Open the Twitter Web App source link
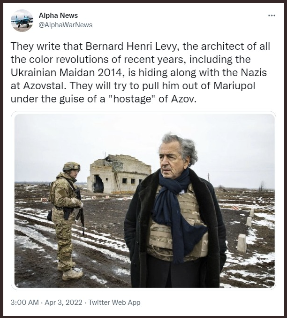 pyautogui.click(x=114, y=302)
